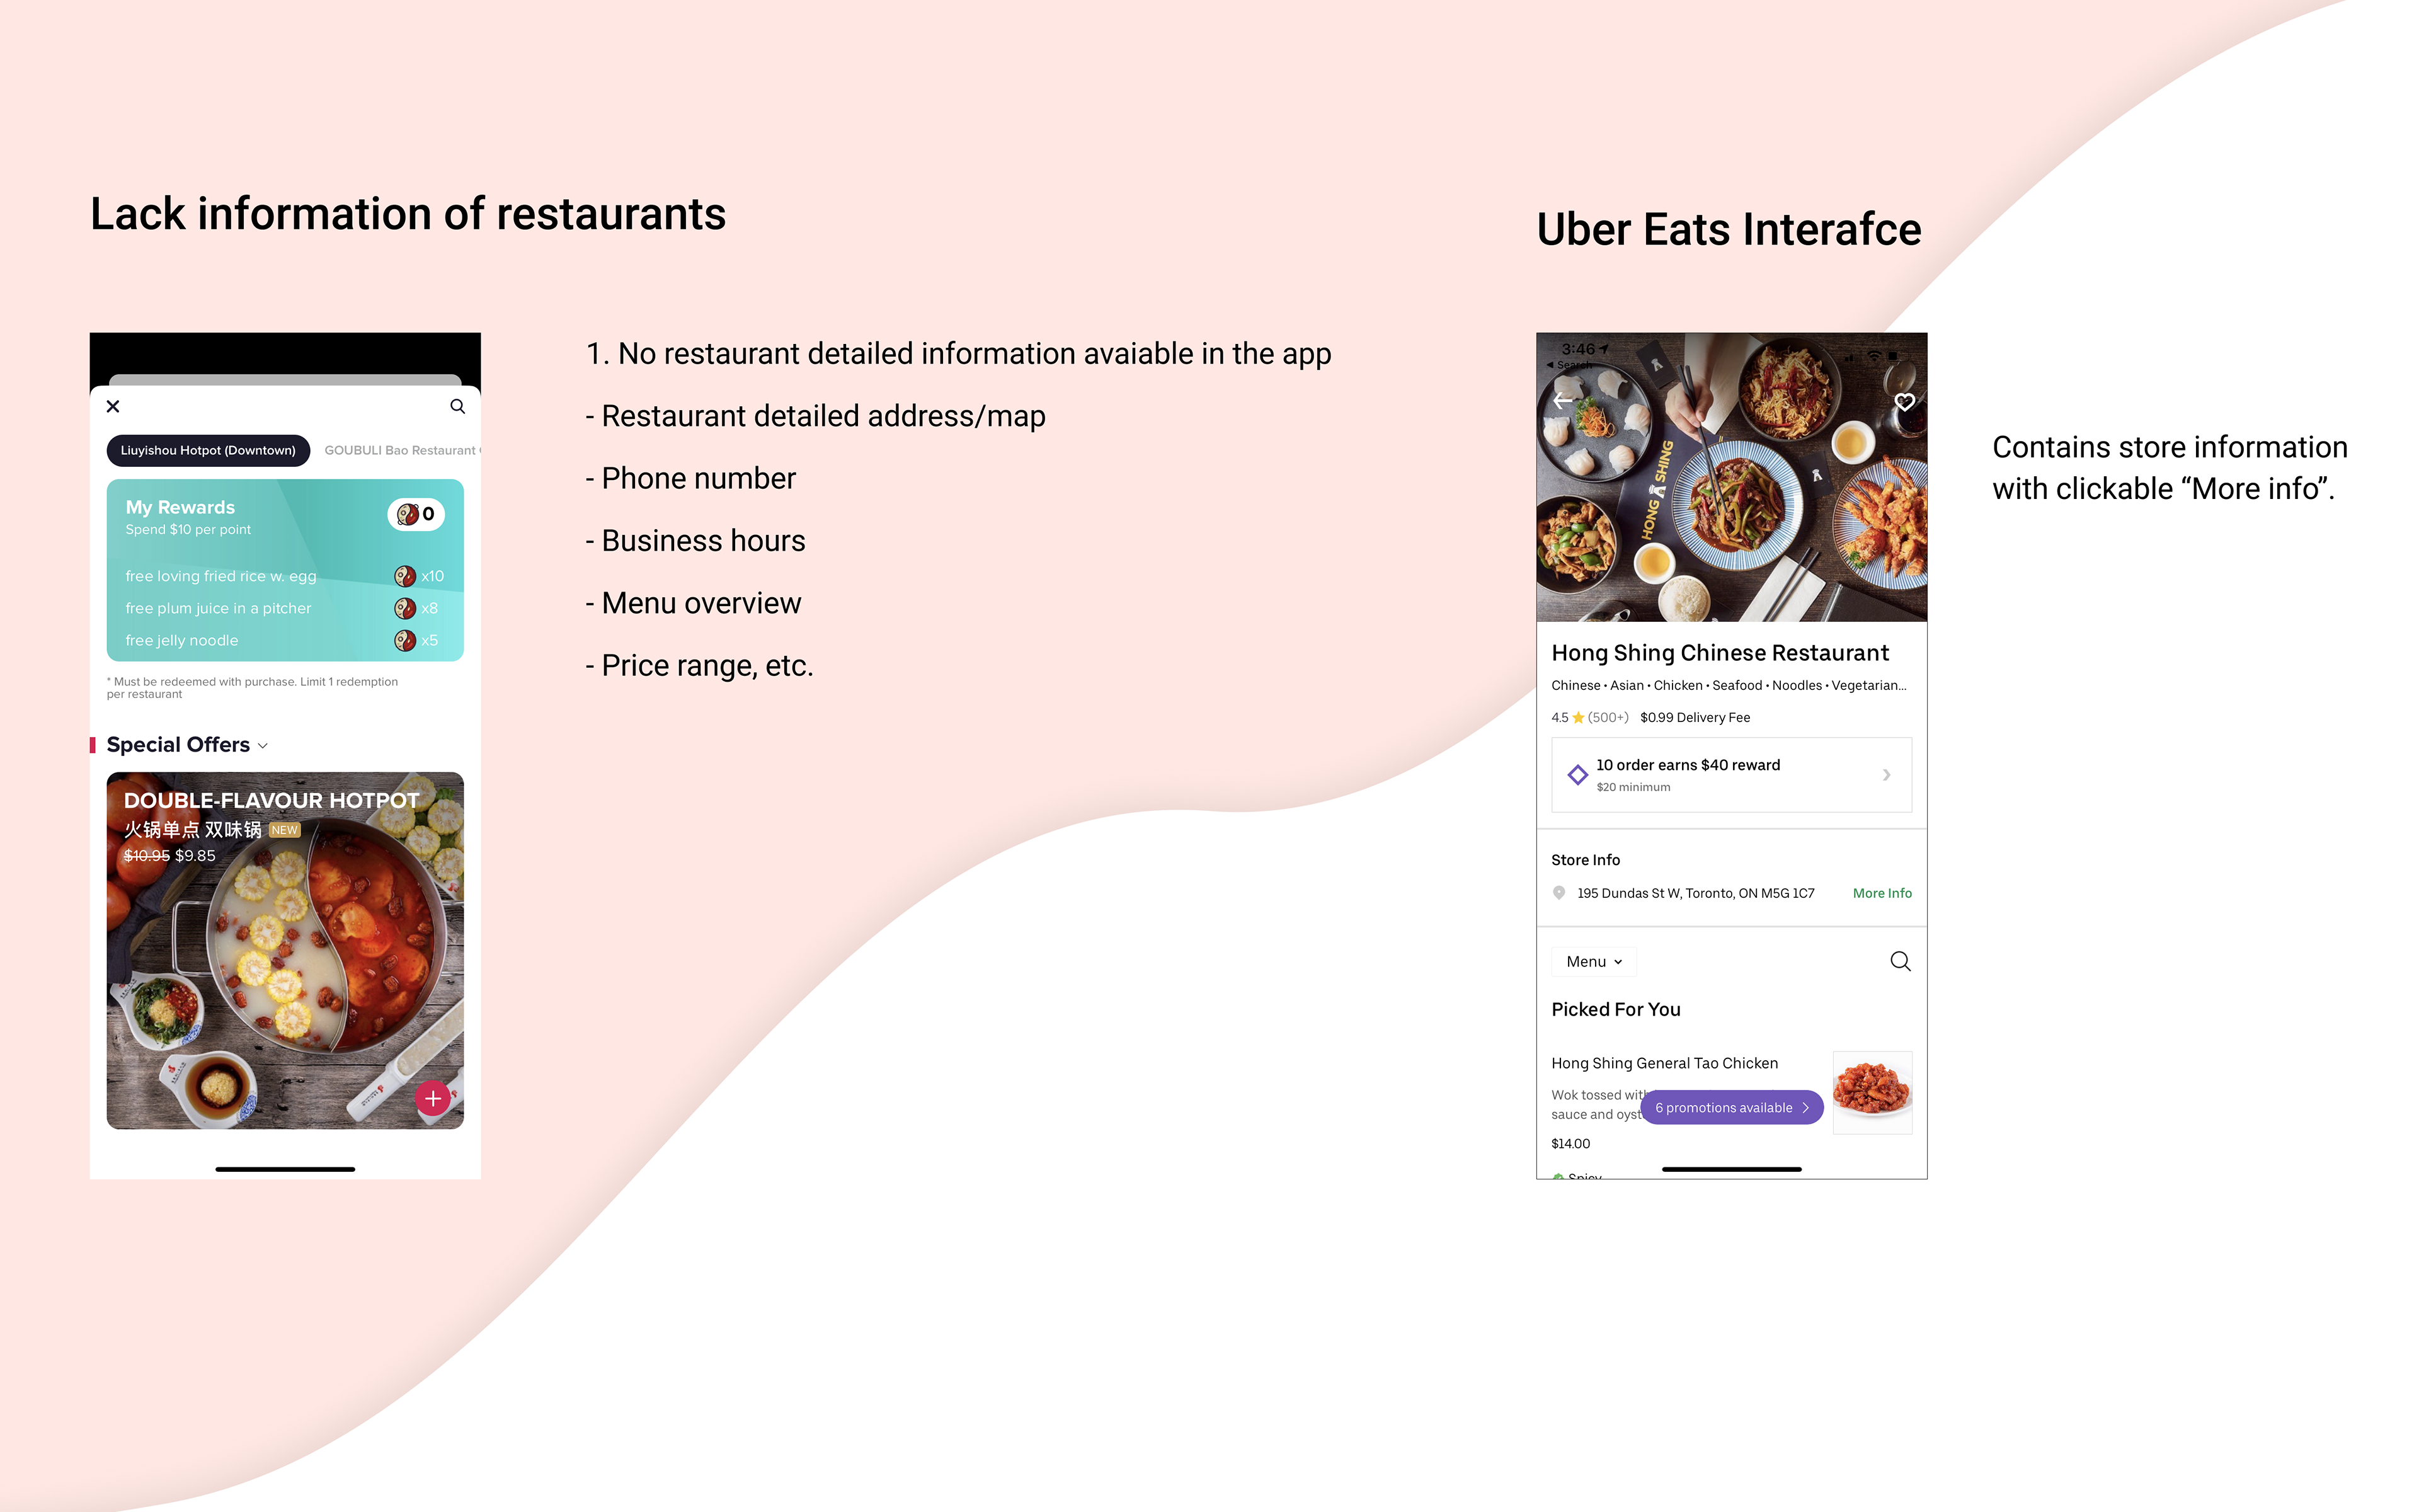The height and width of the screenshot is (1512, 2419).
Task: Tap the reward points counter badge
Action: tap(416, 514)
